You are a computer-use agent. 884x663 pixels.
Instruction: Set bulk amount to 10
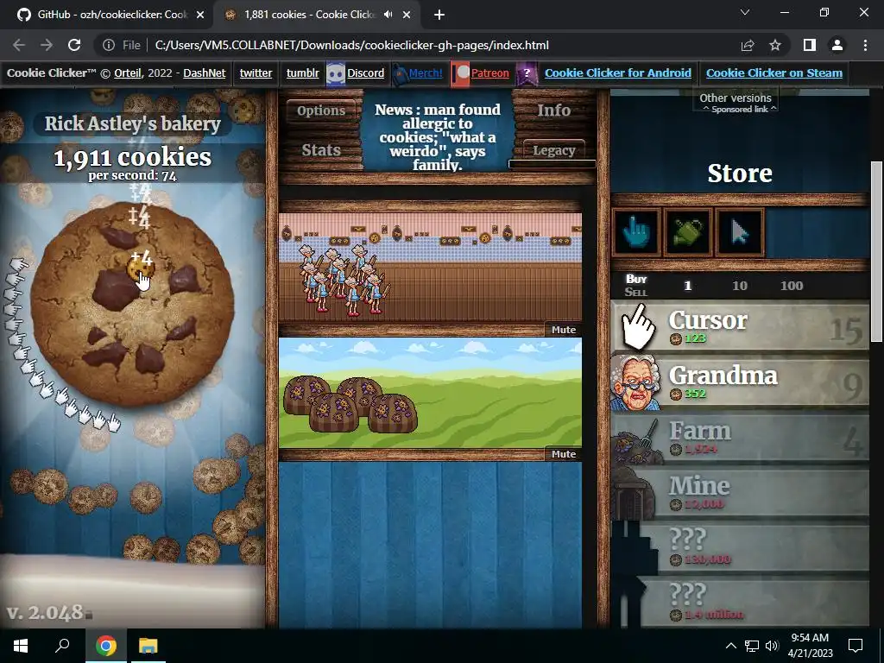(x=740, y=286)
